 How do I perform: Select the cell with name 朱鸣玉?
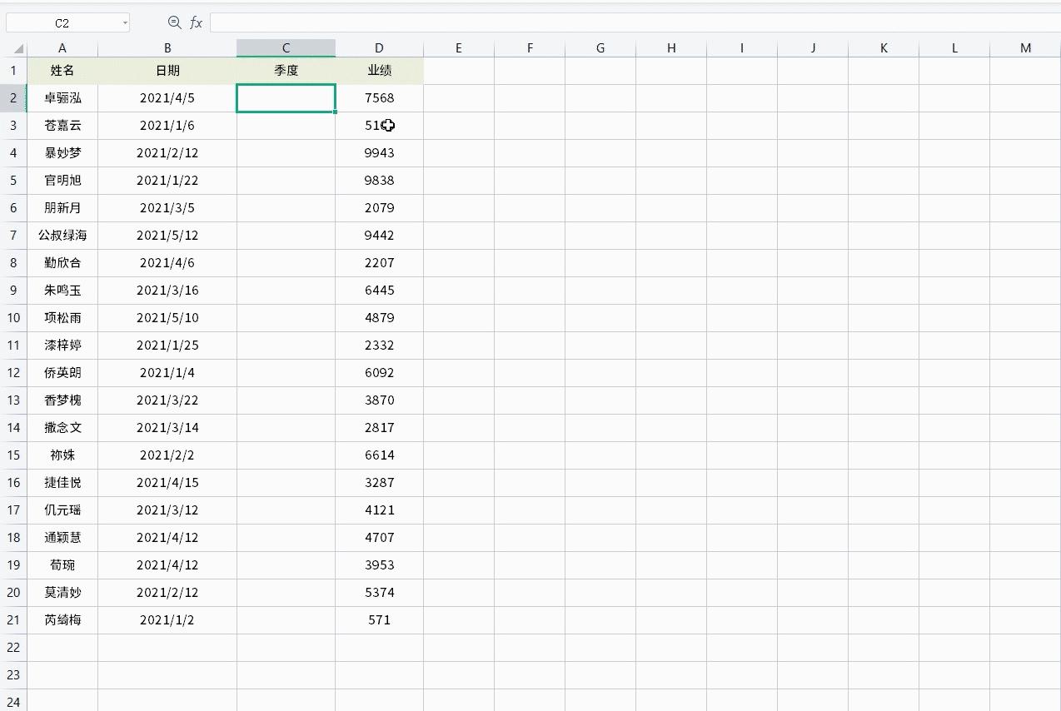point(62,291)
